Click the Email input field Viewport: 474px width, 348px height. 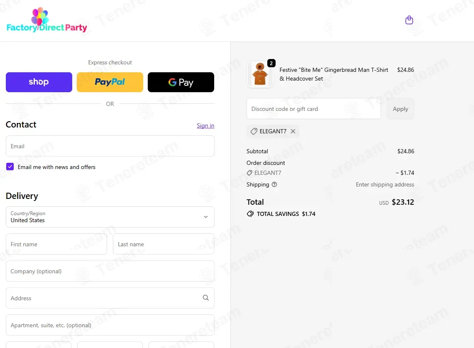click(110, 146)
